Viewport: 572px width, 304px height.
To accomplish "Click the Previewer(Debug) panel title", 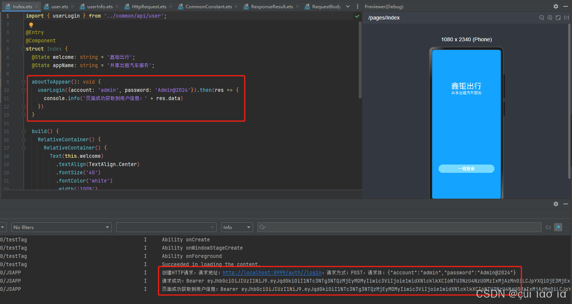I will 384,6.
